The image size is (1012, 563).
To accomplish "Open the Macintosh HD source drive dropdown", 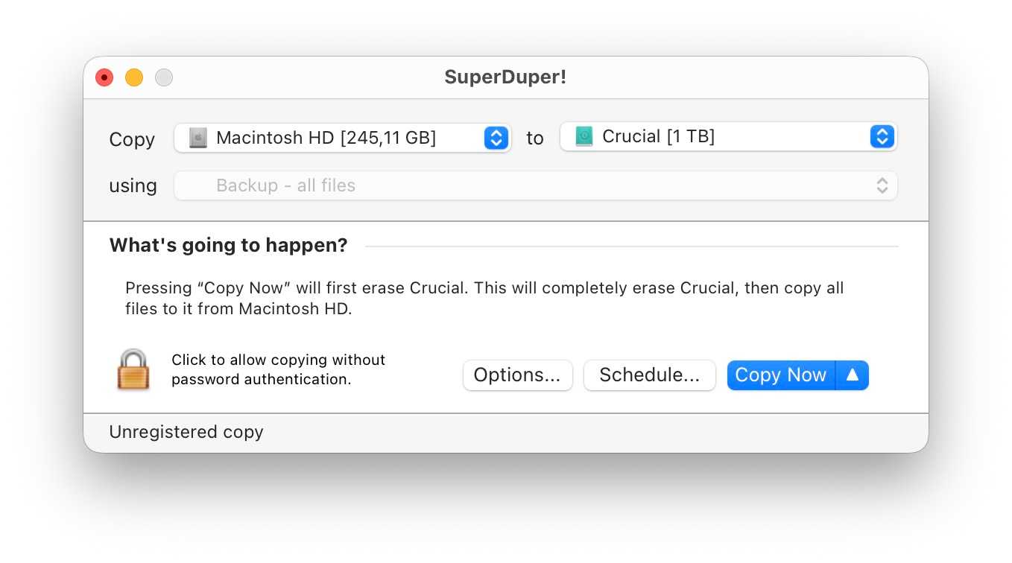I will (x=343, y=138).
